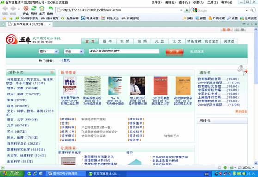The image size is (258, 177).
Task: Enable 无痕浏览 private browsing
Action: pos(248,19)
